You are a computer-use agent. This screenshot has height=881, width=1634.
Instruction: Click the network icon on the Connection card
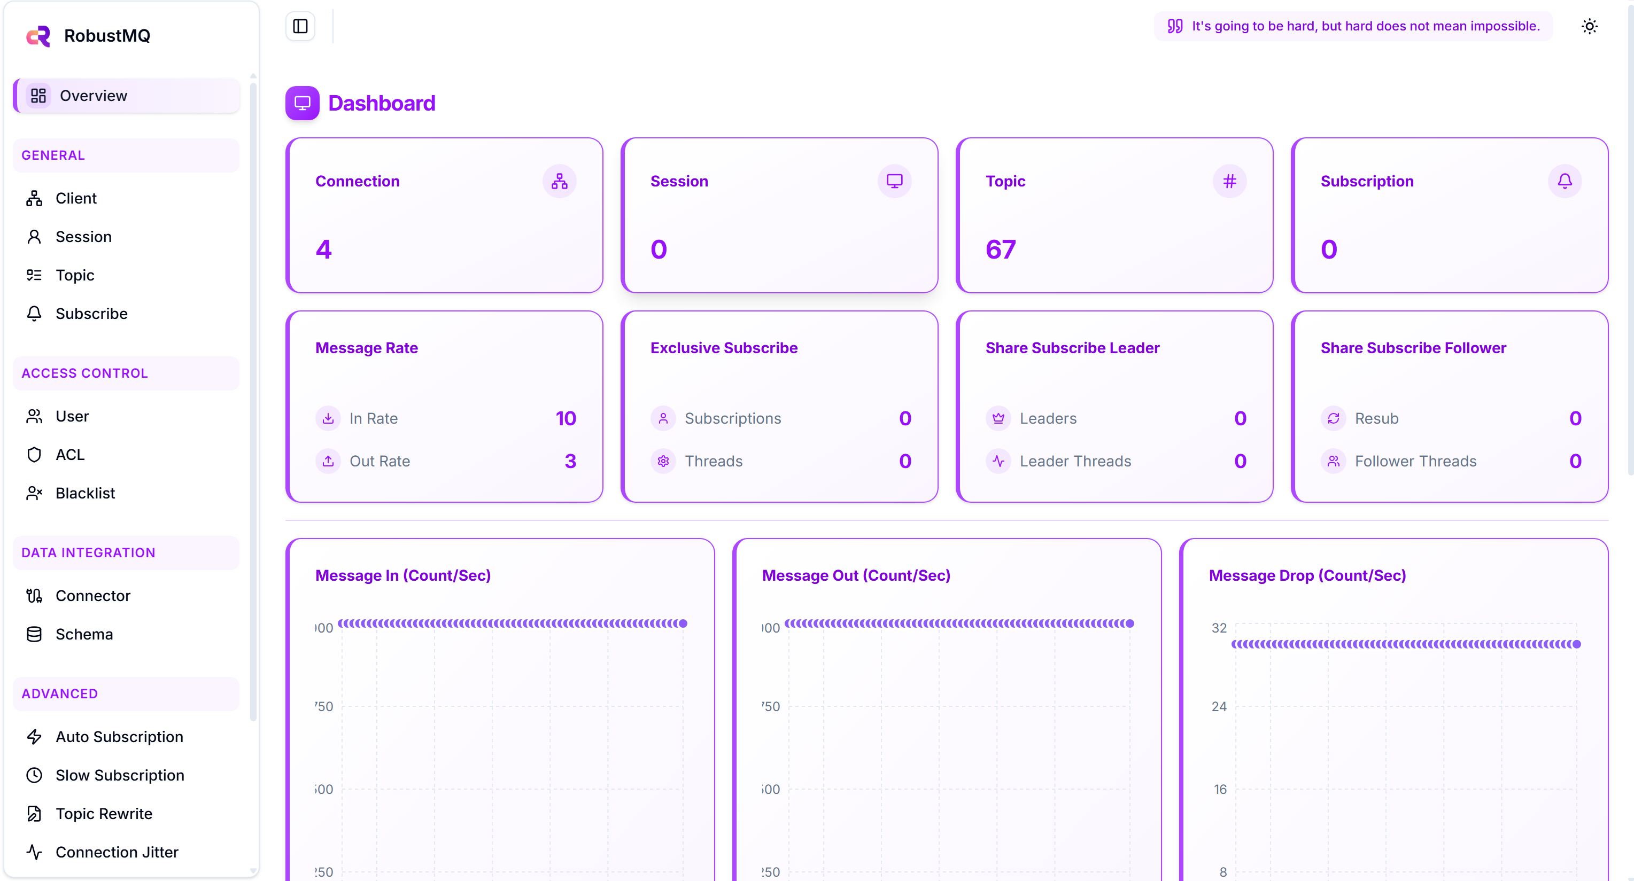click(559, 181)
